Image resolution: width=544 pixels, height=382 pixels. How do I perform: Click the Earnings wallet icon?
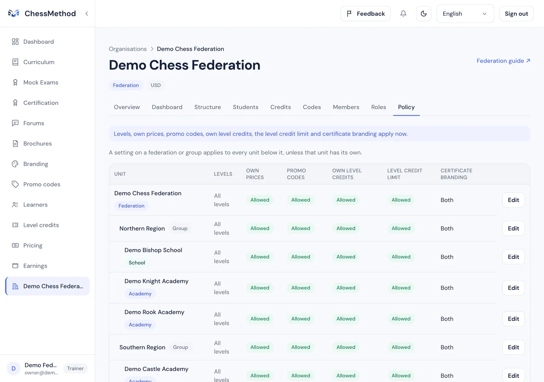15,266
